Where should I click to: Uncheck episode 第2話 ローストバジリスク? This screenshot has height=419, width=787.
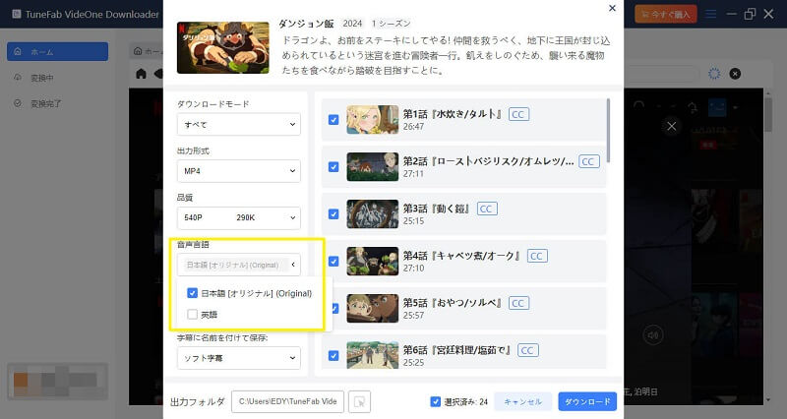coord(333,167)
